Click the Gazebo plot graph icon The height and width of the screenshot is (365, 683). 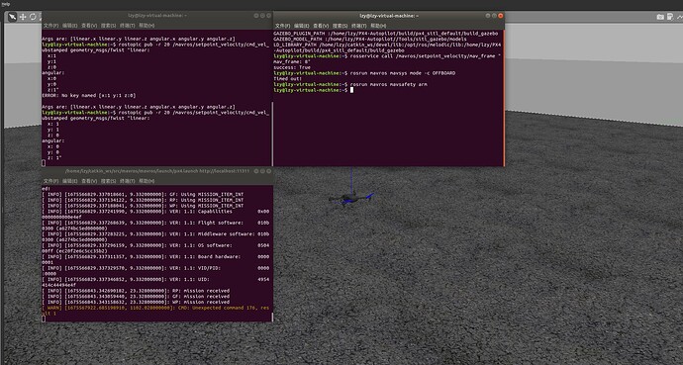point(679,17)
